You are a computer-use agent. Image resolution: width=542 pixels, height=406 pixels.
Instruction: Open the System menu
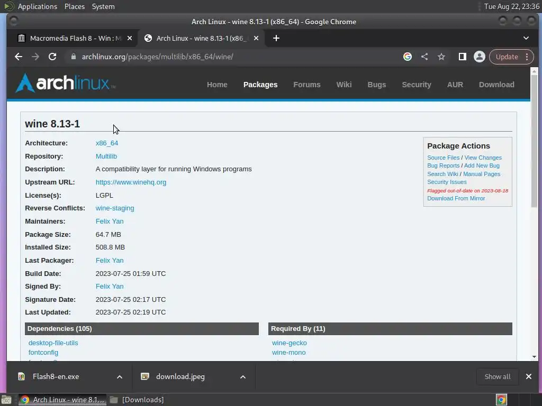point(103,6)
